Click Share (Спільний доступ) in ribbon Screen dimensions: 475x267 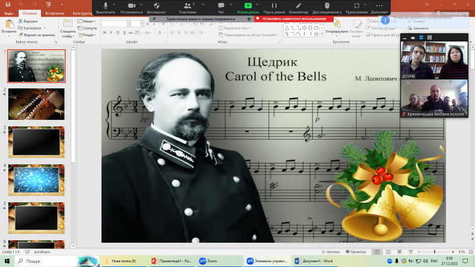pos(452,13)
